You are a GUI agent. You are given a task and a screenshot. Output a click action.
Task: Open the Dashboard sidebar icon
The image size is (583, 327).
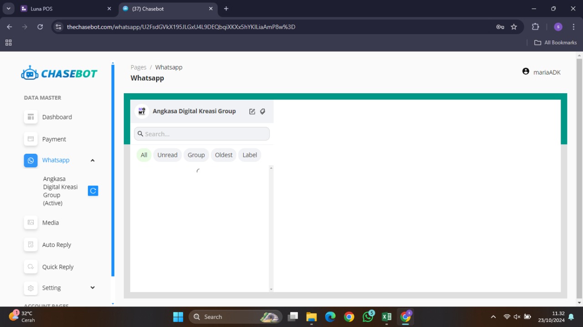point(31,117)
